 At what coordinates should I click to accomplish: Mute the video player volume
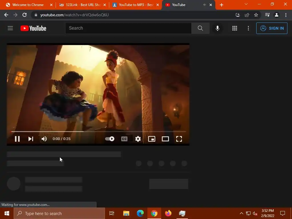(44, 139)
